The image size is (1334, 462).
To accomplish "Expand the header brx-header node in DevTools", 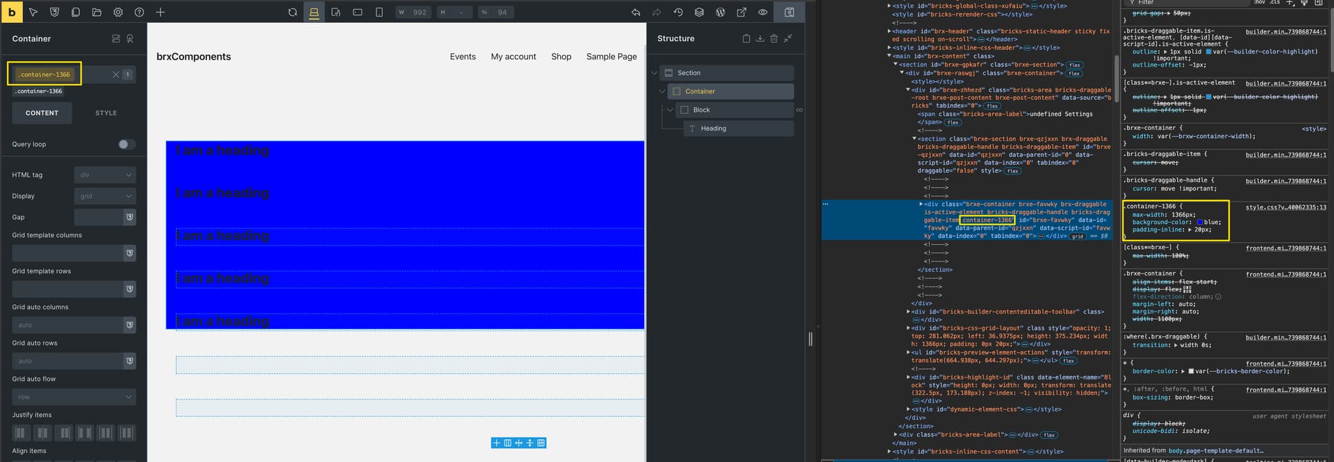I will click(x=890, y=31).
